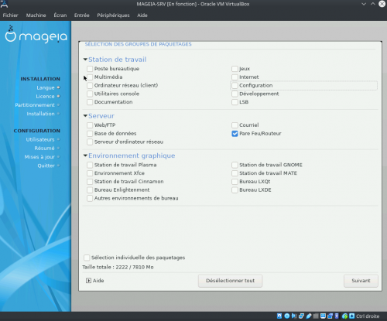Image resolution: width=387 pixels, height=321 pixels.
Task: Click the audio speaker icon in status bar
Action: pos(294,316)
